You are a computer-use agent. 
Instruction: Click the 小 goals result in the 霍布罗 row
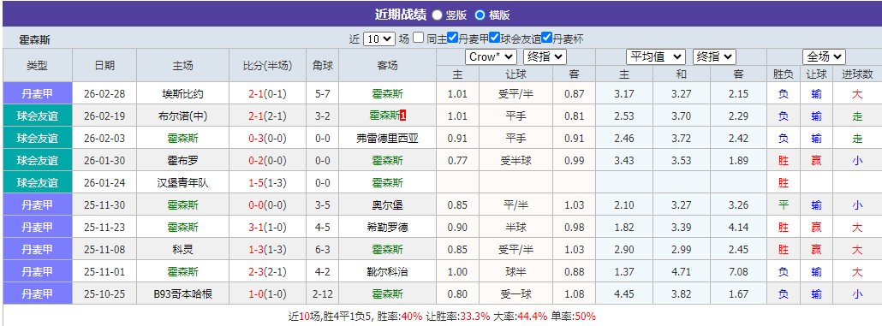tap(856, 161)
